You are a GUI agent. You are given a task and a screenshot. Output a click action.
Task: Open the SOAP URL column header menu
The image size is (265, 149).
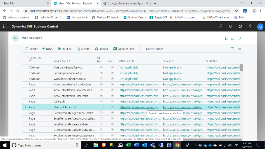pos(212,61)
